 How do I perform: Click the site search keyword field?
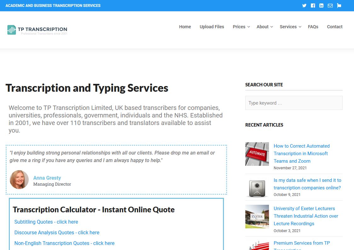coord(294,103)
